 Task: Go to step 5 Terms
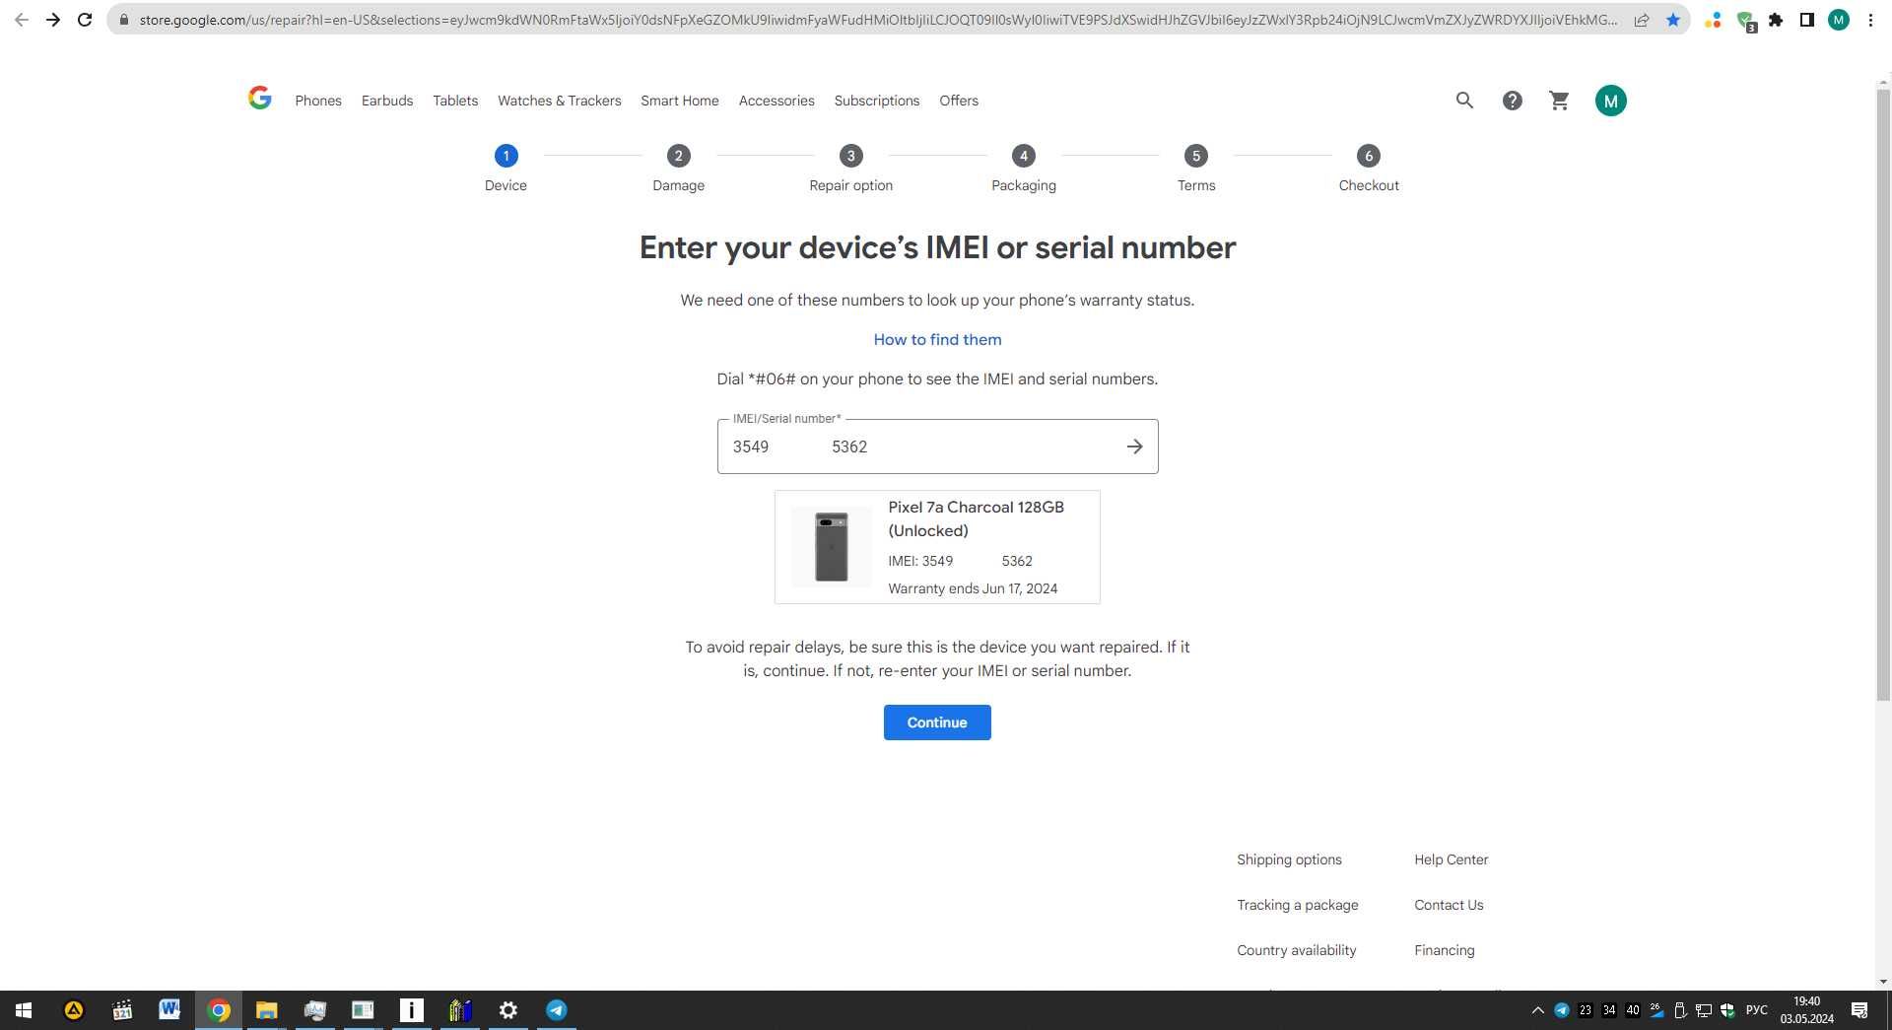(1196, 168)
